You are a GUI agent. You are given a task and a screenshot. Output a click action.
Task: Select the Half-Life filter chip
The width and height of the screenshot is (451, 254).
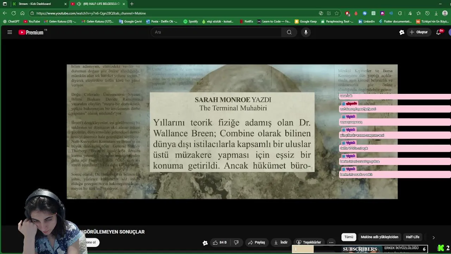coord(413,237)
